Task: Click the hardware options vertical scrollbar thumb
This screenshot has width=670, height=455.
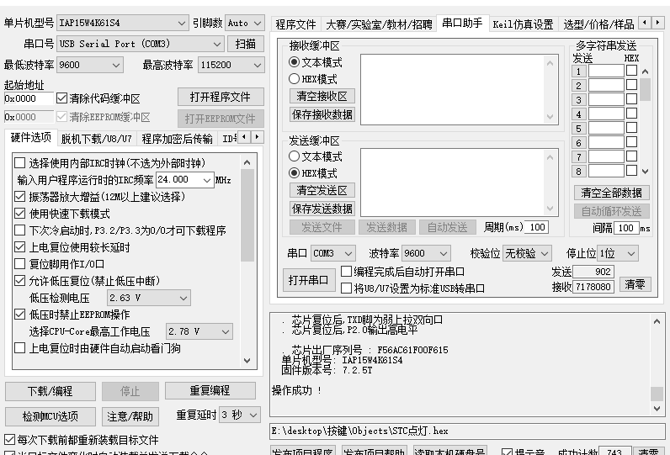Action: 247,214
